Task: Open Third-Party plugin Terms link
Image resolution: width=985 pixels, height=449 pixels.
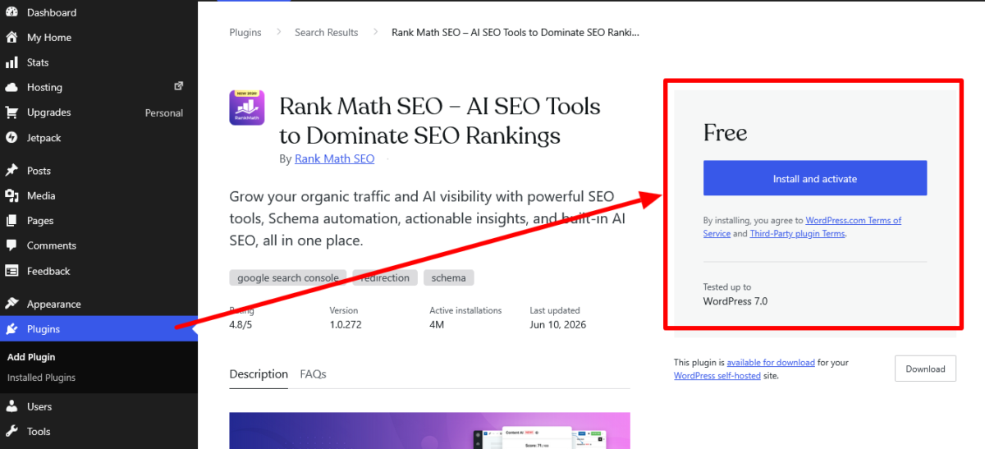Action: [x=797, y=233]
